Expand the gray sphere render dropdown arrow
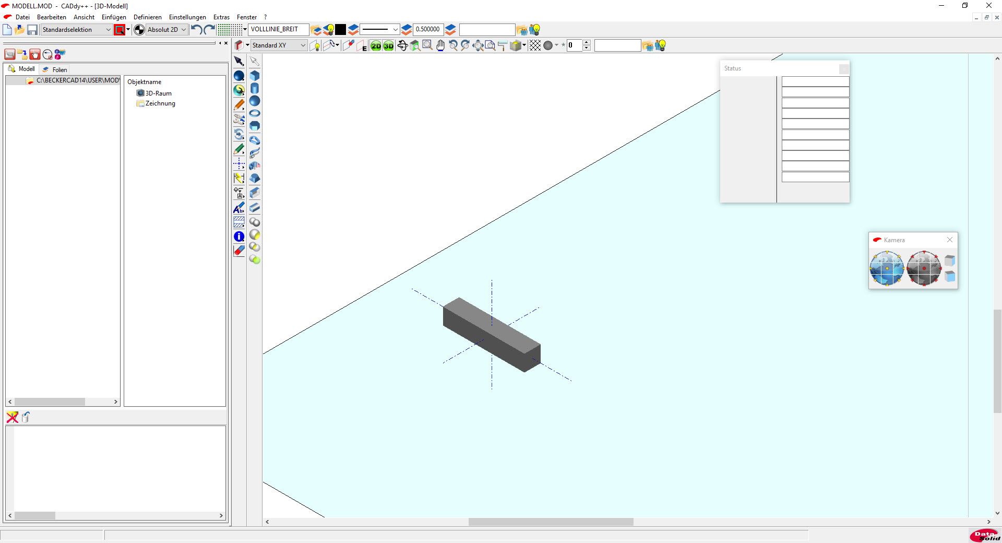Screen dimensions: 1002x543 [556, 45]
